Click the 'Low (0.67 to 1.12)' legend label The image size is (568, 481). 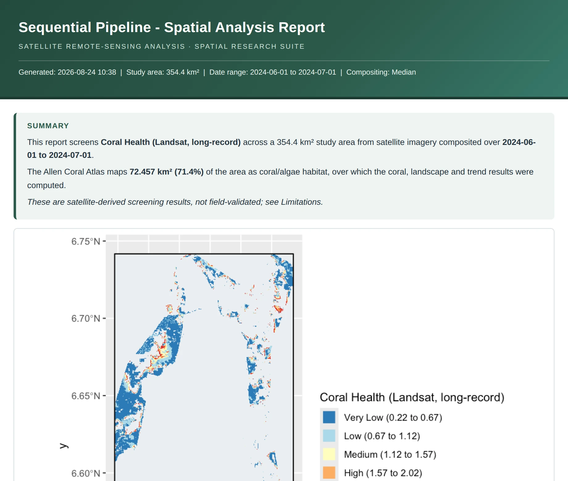(x=382, y=436)
